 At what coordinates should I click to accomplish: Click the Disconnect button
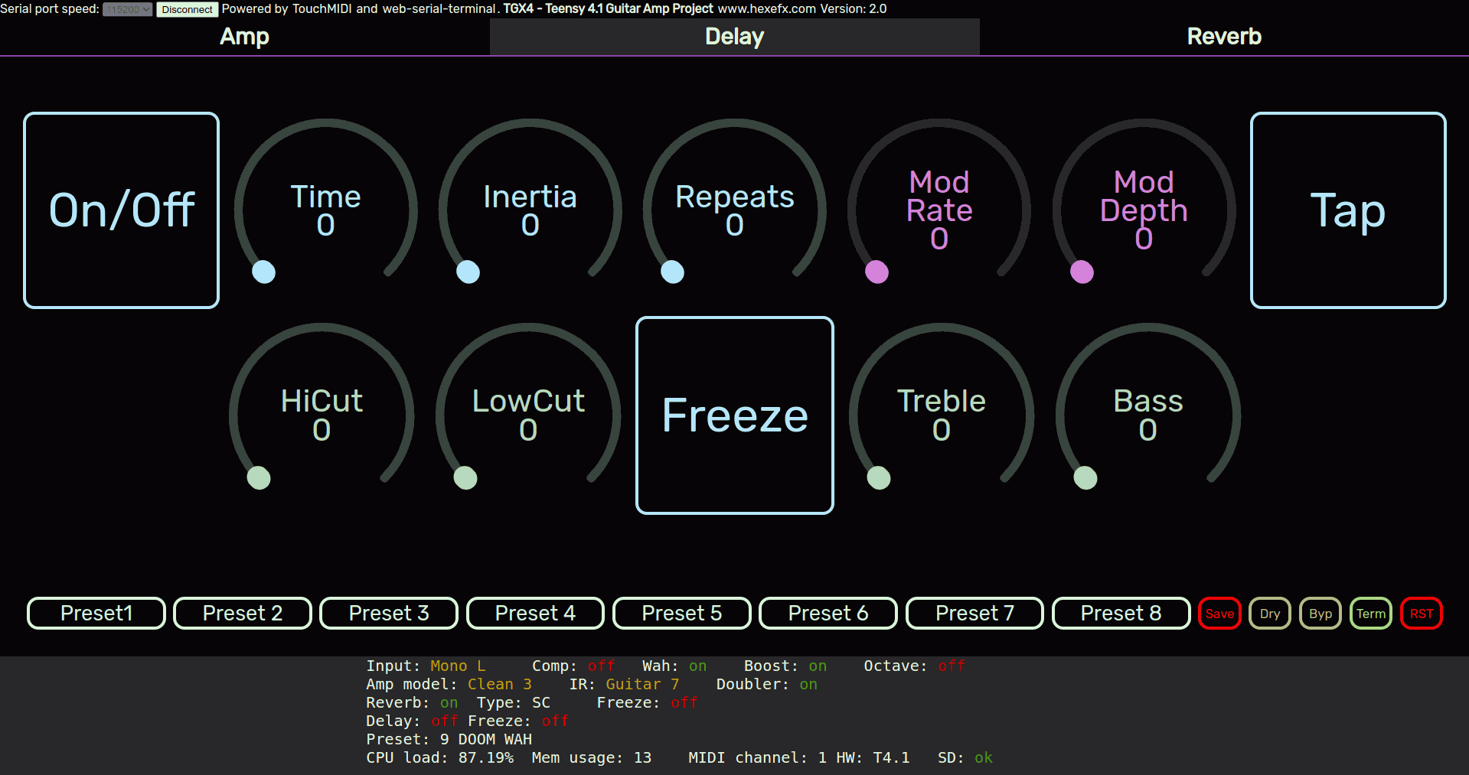pos(188,9)
